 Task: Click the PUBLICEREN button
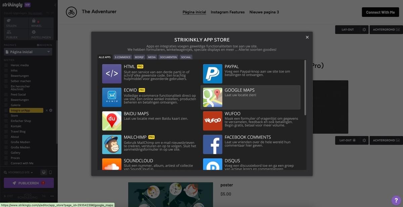29,183
